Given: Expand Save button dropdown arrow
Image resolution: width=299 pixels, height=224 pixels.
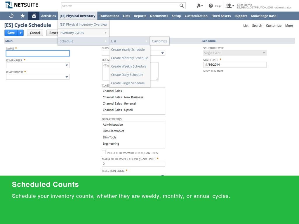Looking at the screenshot, I should (x=21, y=33).
